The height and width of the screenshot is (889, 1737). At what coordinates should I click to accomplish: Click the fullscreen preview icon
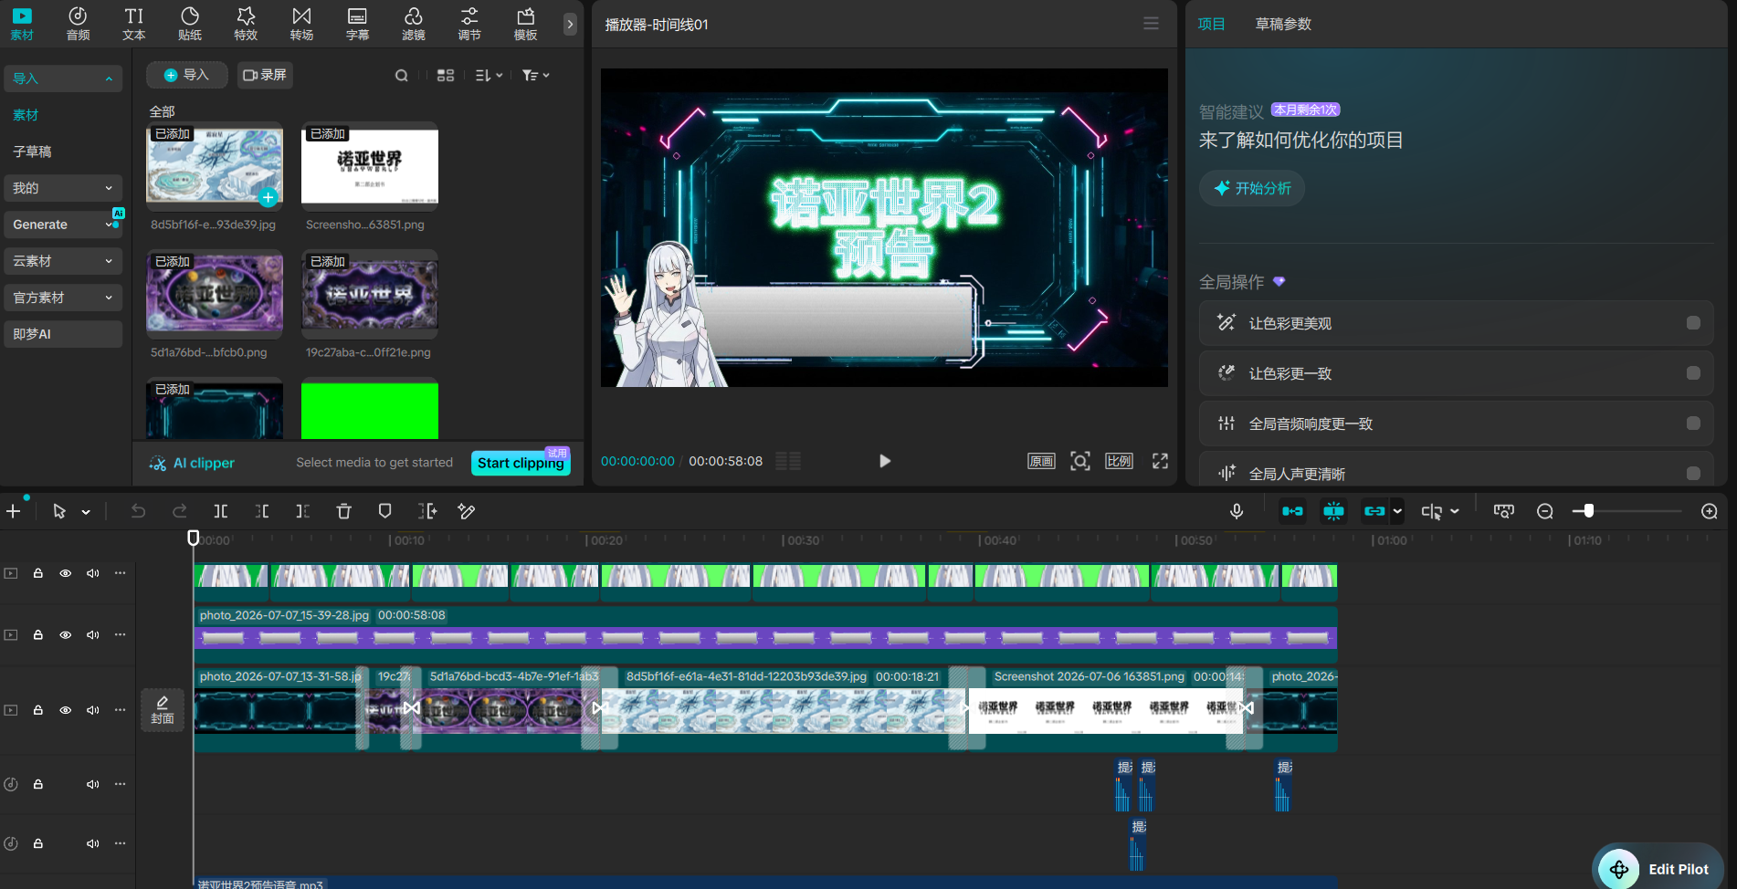tap(1160, 461)
